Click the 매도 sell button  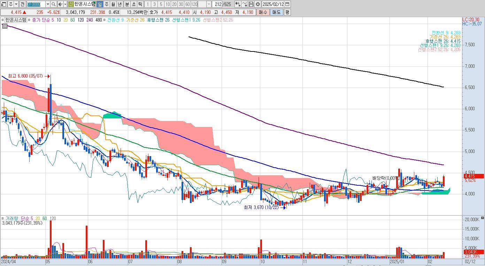click(276, 12)
